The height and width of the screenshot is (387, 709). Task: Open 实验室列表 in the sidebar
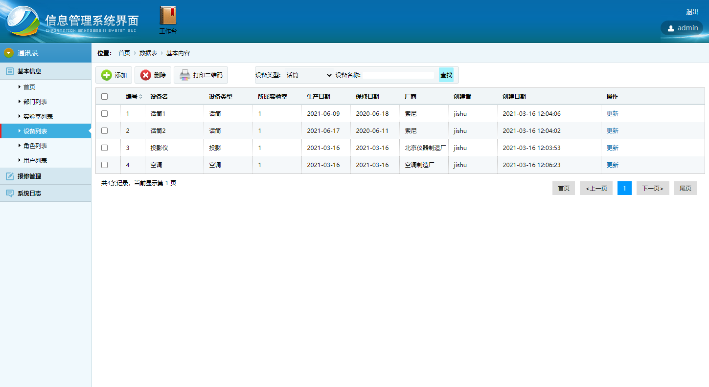(38, 117)
